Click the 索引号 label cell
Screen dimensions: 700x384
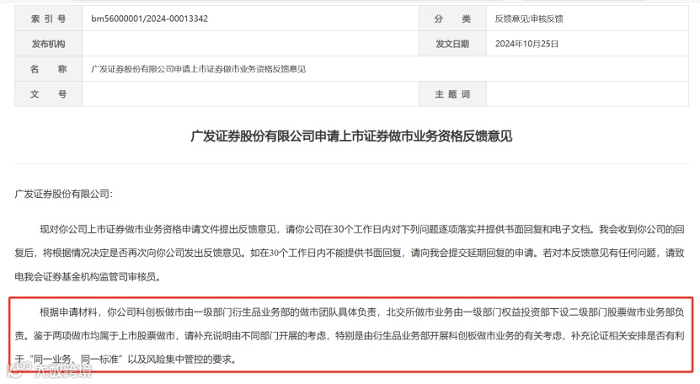coord(48,19)
